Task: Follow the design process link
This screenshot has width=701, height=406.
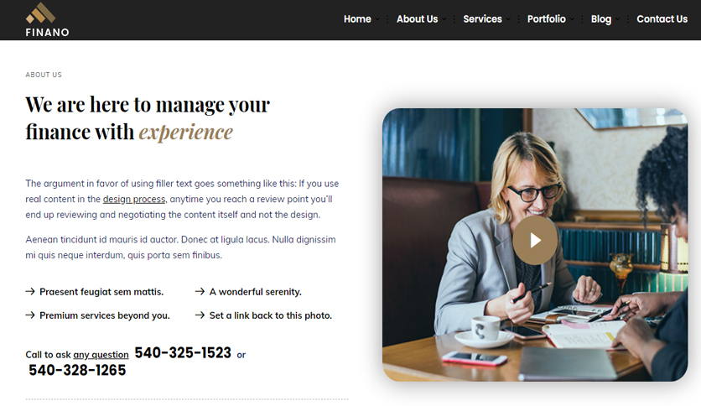Action: [x=134, y=200]
